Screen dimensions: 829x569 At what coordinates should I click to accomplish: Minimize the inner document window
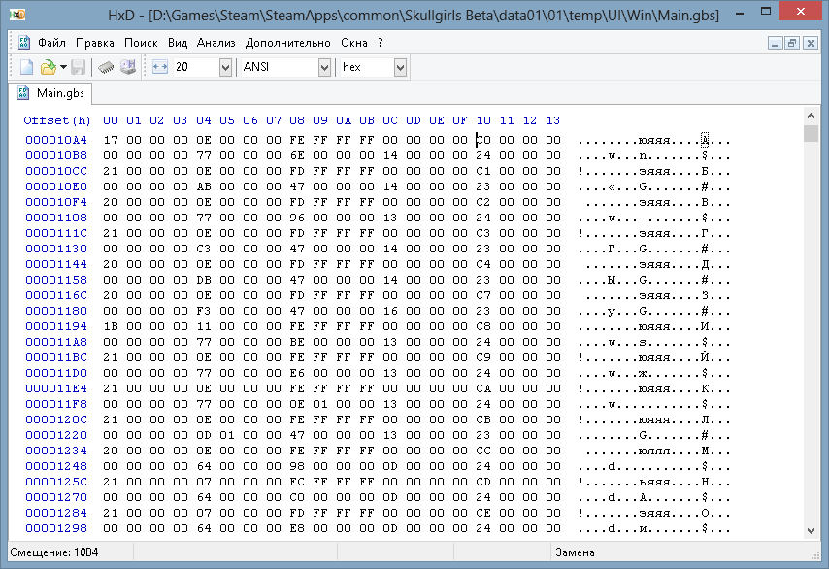775,43
